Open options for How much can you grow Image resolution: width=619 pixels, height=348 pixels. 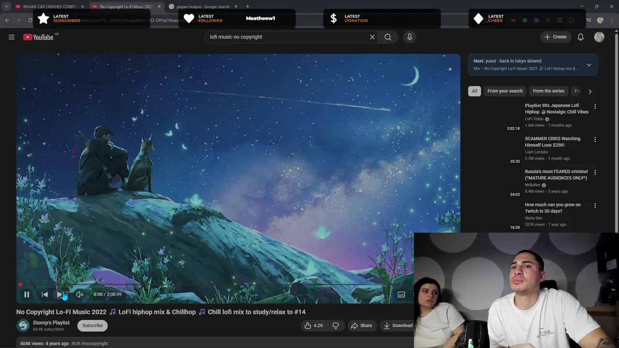click(x=595, y=206)
